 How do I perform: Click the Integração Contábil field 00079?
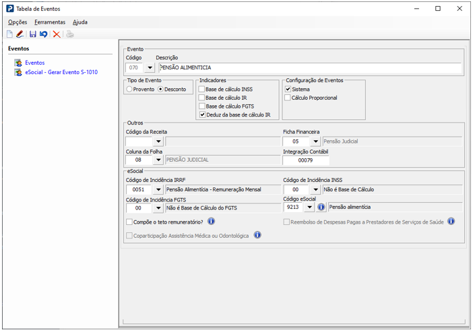306,160
